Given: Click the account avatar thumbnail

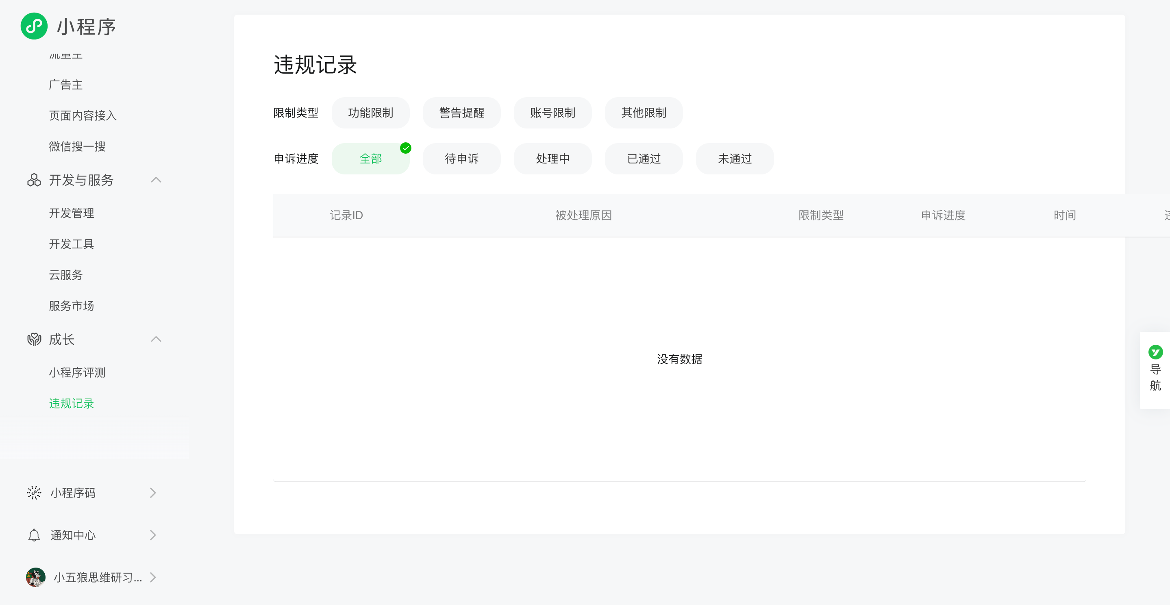Looking at the screenshot, I should pyautogui.click(x=35, y=577).
